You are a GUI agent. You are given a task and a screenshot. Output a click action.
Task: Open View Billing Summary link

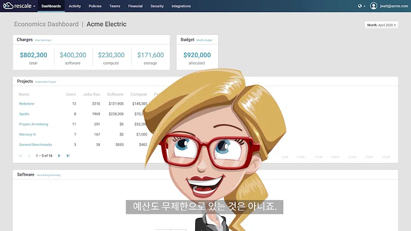coord(49,175)
